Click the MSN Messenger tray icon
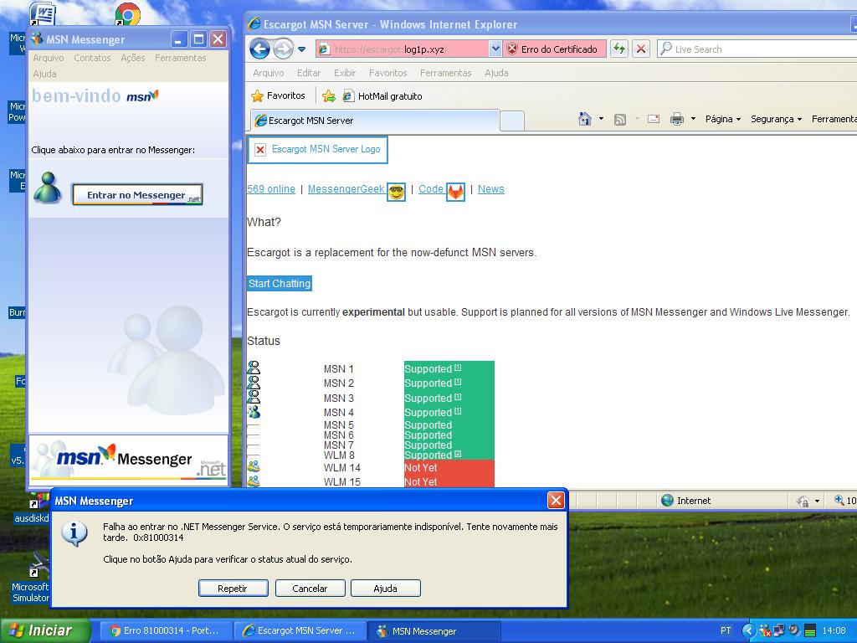 tap(765, 630)
